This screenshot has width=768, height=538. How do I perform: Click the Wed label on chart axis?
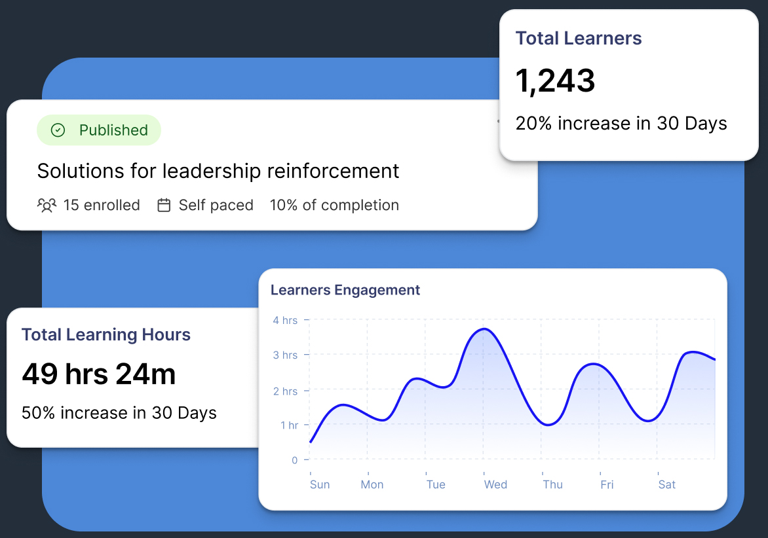pyautogui.click(x=495, y=485)
